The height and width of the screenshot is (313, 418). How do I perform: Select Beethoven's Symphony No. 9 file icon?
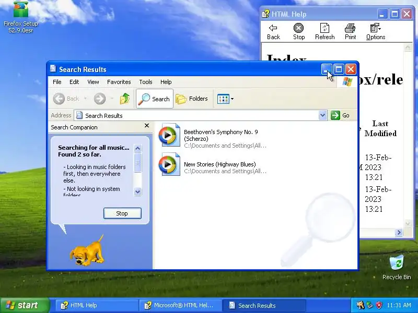tap(169, 135)
